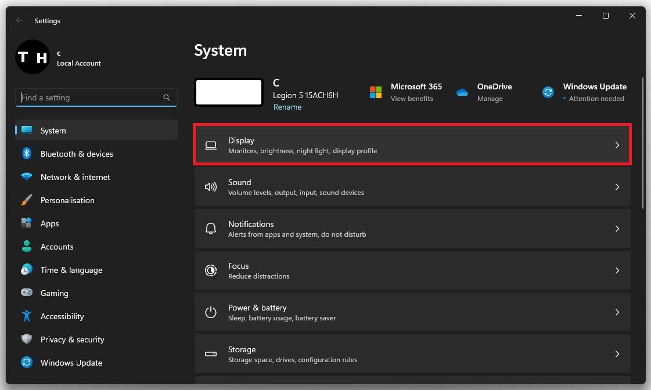Open the Focus settings row

click(412, 270)
